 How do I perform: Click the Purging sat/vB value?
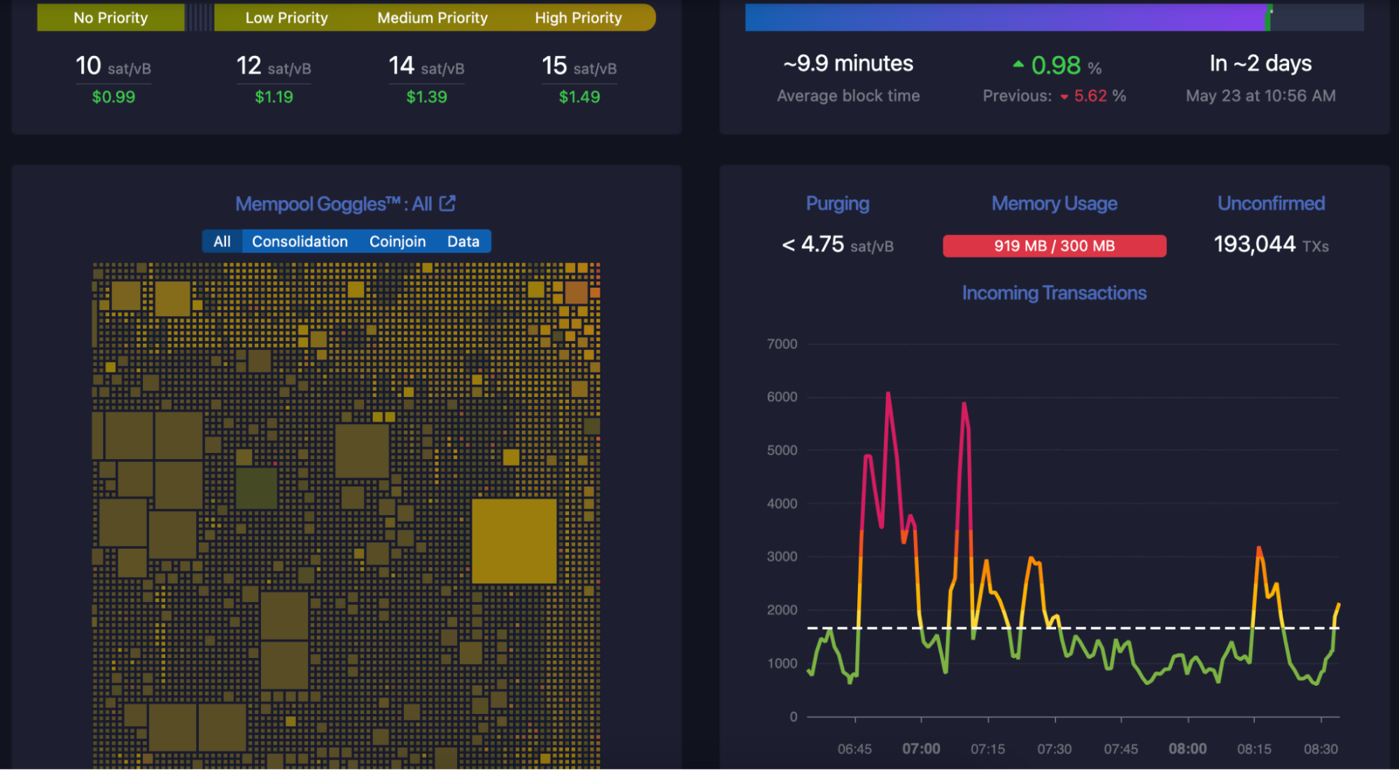(836, 245)
